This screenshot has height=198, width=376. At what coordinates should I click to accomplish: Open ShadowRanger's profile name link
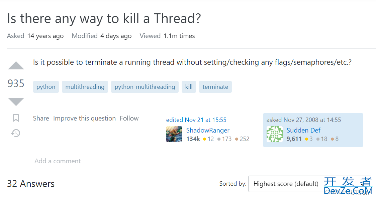(x=208, y=130)
